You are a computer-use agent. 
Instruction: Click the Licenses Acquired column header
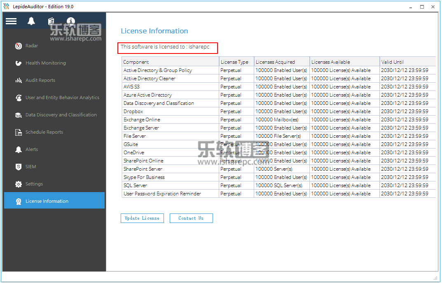(x=282, y=62)
